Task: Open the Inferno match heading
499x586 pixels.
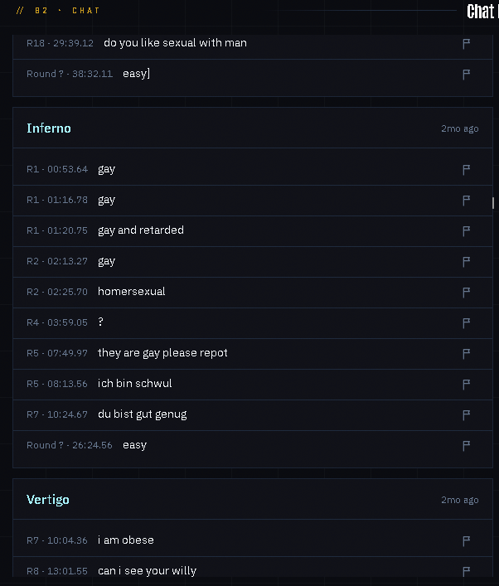Action: [49, 128]
